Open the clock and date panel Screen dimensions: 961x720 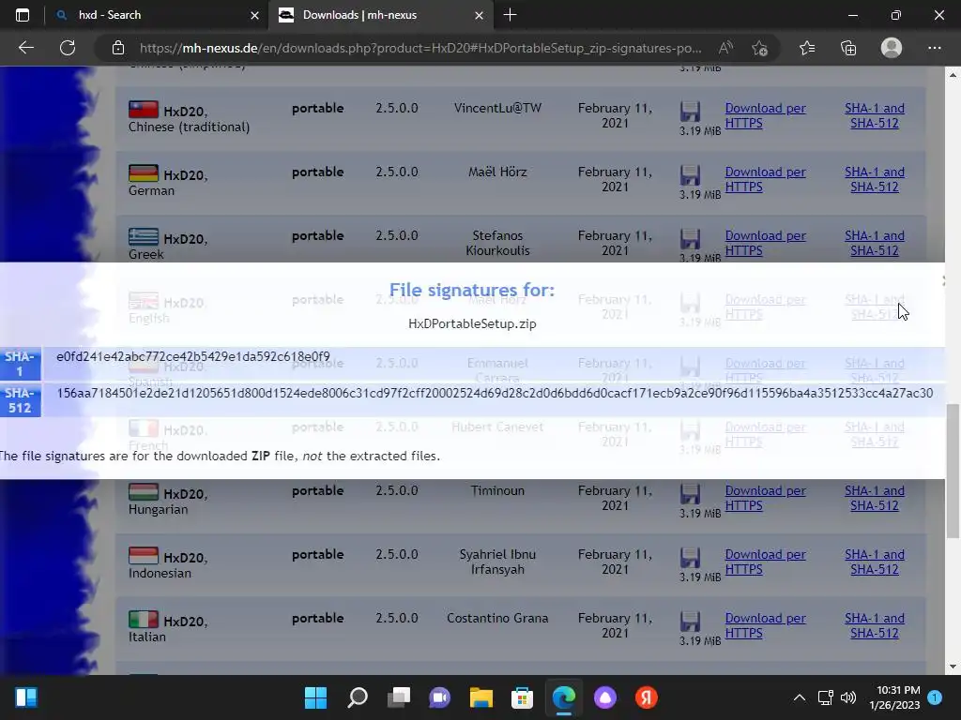[894, 697]
